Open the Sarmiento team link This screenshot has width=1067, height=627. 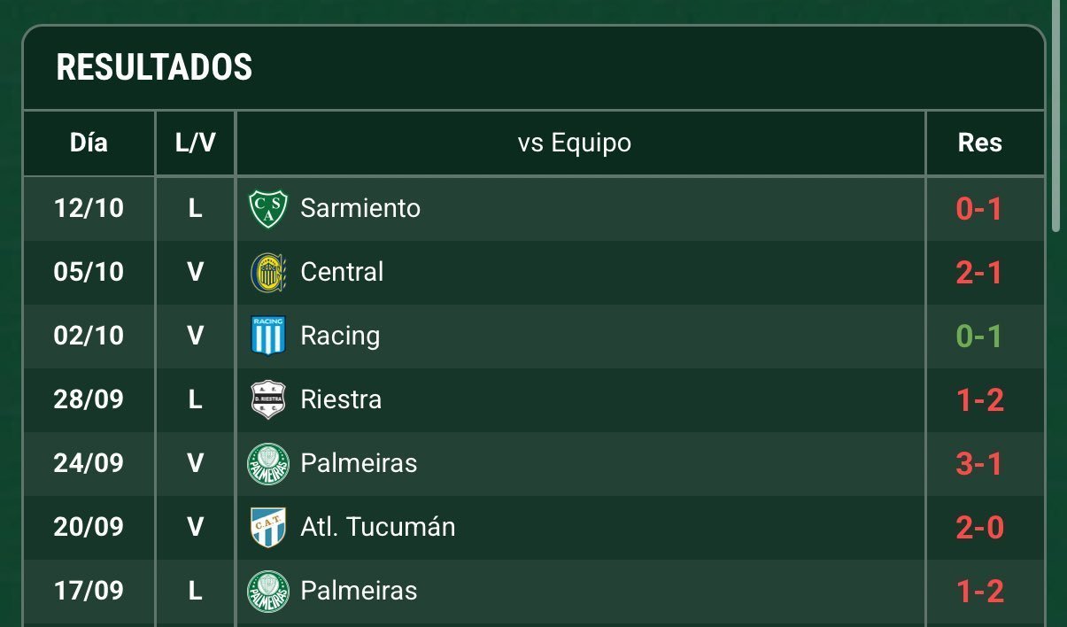(360, 208)
